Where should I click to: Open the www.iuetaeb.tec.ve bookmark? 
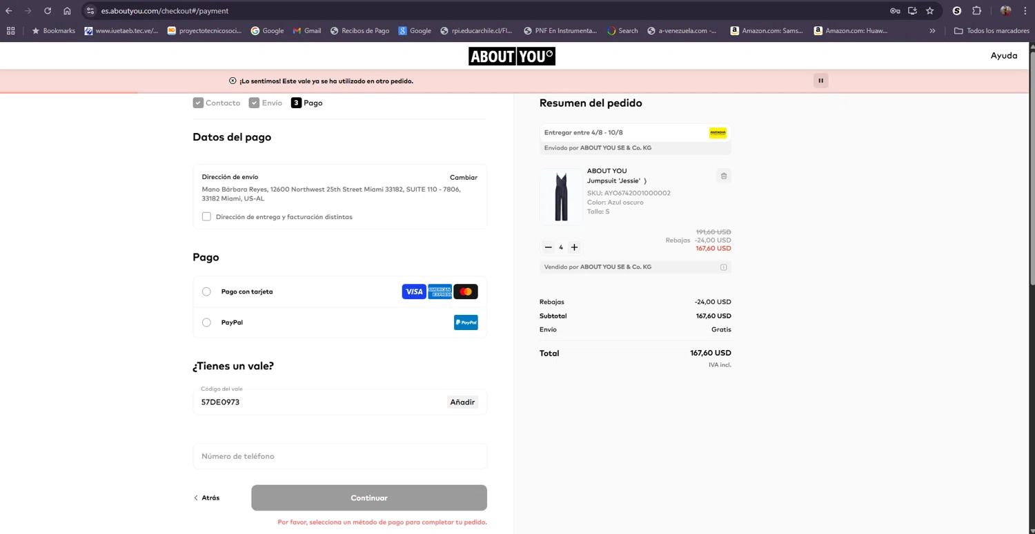click(121, 31)
